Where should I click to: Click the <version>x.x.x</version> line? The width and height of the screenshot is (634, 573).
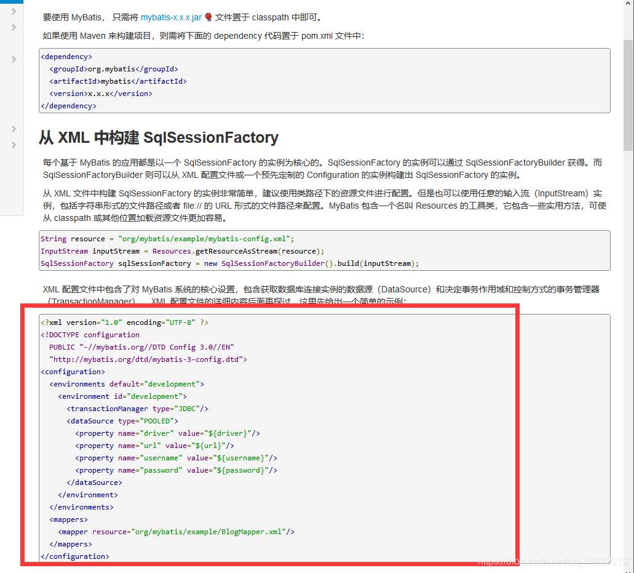click(101, 94)
